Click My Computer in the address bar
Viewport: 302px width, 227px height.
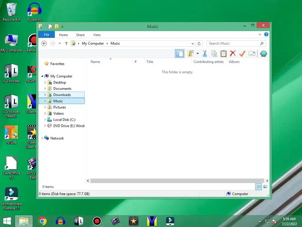coord(93,43)
